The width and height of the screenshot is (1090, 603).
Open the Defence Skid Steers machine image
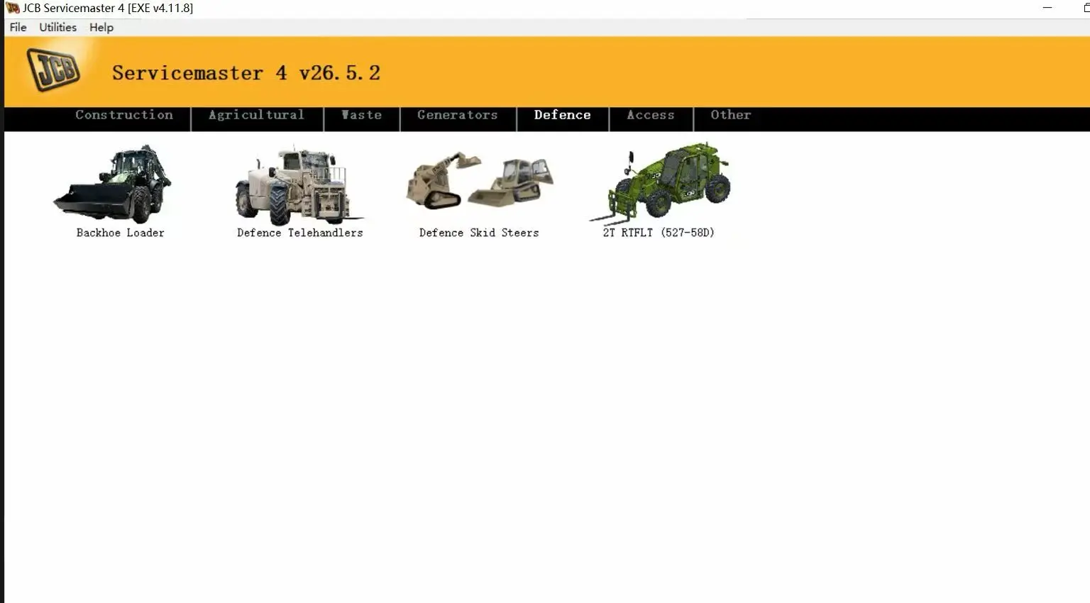[480, 181]
